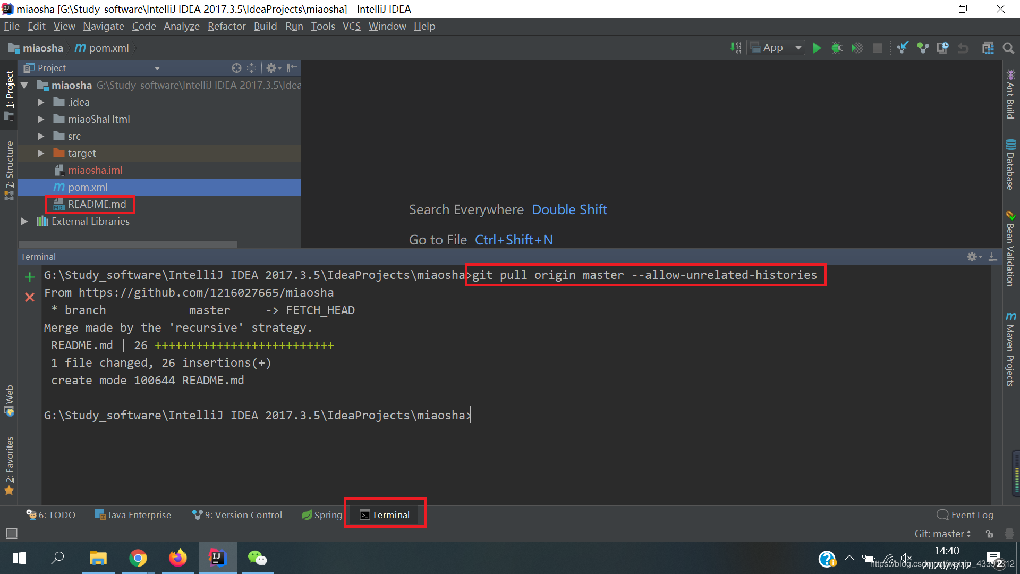Screen dimensions: 1020x574
Task: Click the Revert undo arrow icon
Action: pyautogui.click(x=963, y=48)
